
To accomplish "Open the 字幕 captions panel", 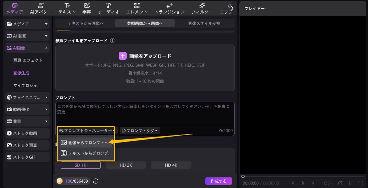I will 87,8.
